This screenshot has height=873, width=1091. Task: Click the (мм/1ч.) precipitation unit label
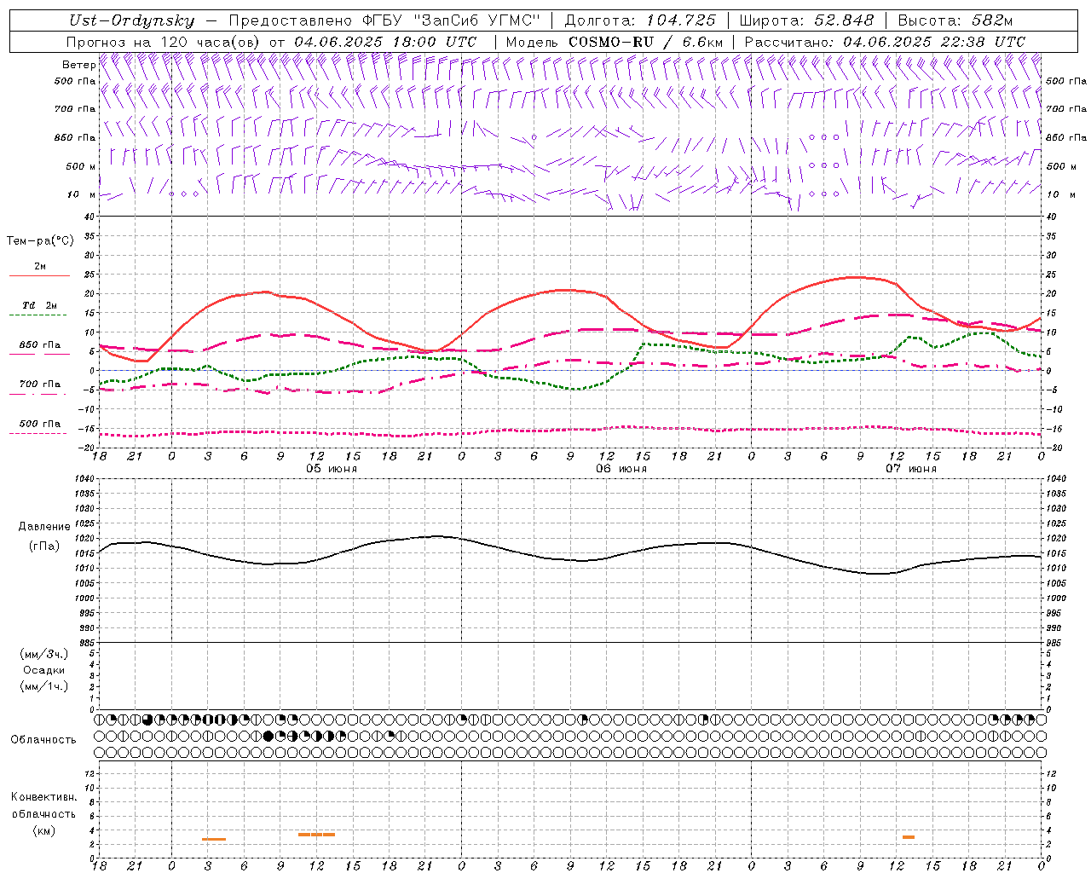(x=44, y=686)
